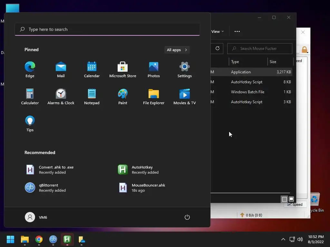Open qBittorrent from the taskbar
The width and height of the screenshot is (330, 247).
[x=53, y=239]
